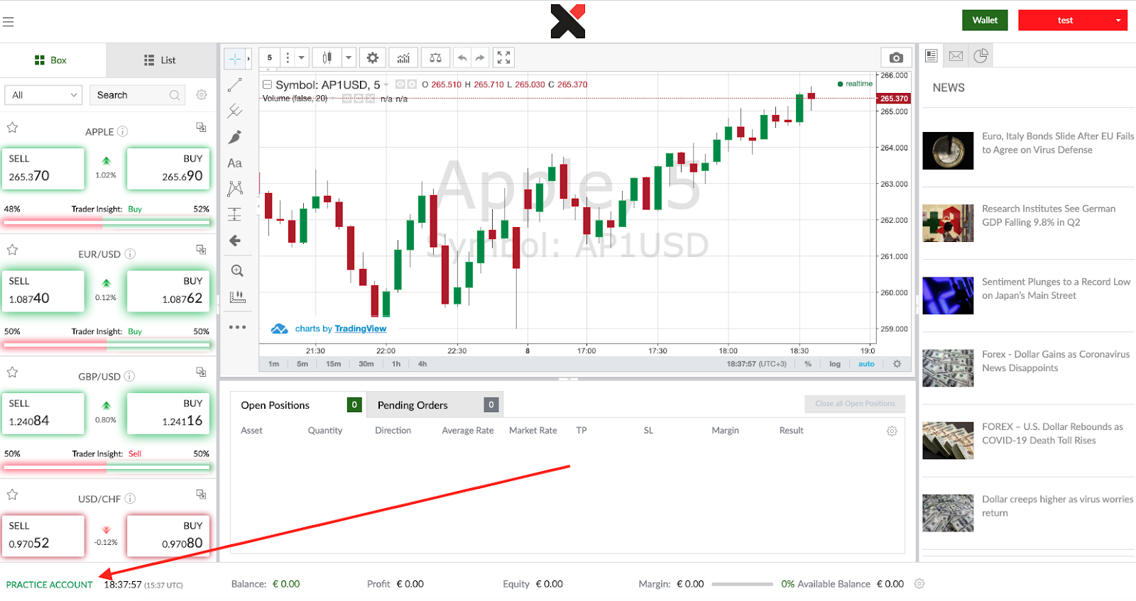Screen dimensions: 1136x601
Task: Click the asset Search input field
Action: click(x=137, y=95)
